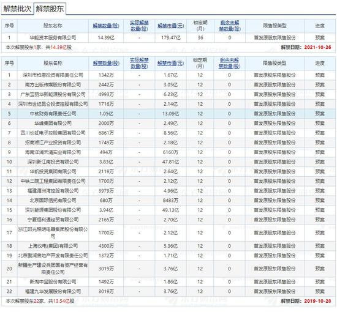
Task: Select shareholder 福建九华发展股份有限公司
Action: point(53,291)
